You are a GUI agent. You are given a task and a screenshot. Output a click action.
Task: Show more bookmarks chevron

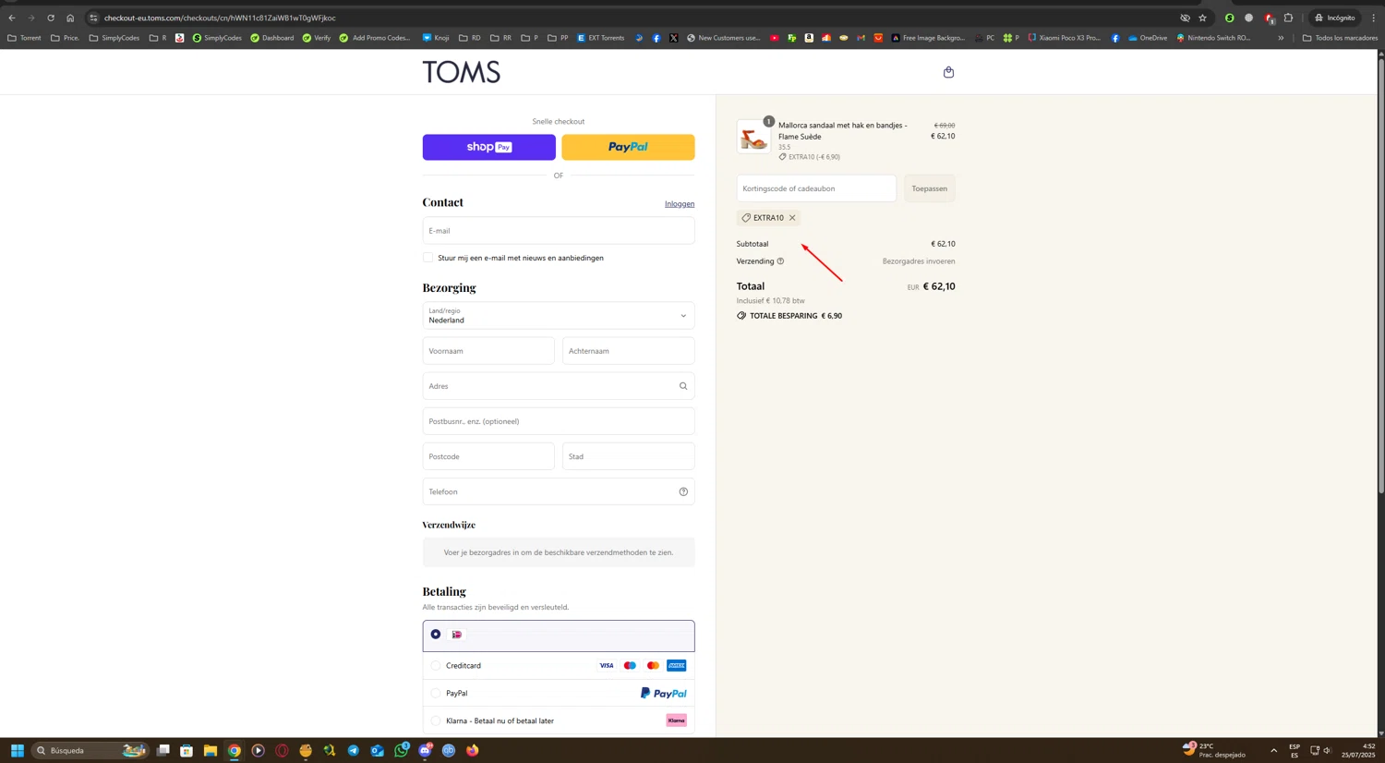1281,38
